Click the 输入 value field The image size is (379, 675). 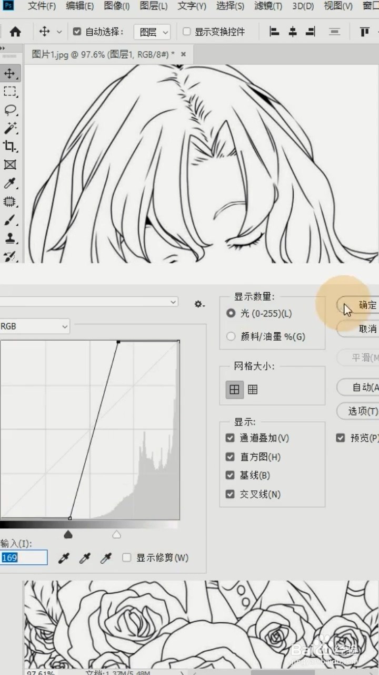(x=24, y=557)
